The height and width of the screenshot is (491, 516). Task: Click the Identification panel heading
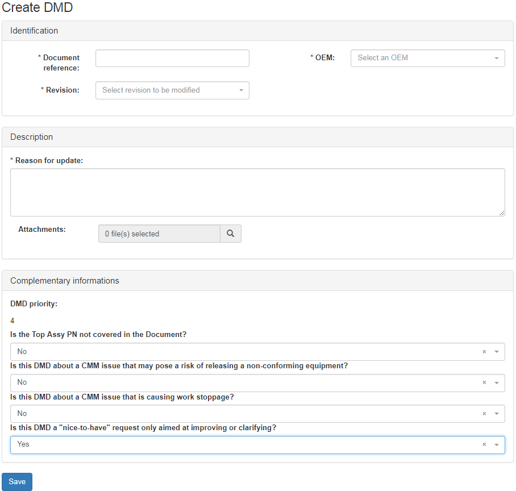coord(34,31)
